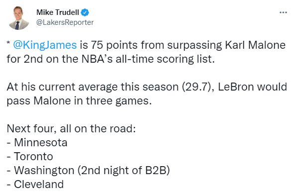This screenshot has width=296, height=195.
Task: Click the phrase pass Malone
Action: [x=37, y=101]
